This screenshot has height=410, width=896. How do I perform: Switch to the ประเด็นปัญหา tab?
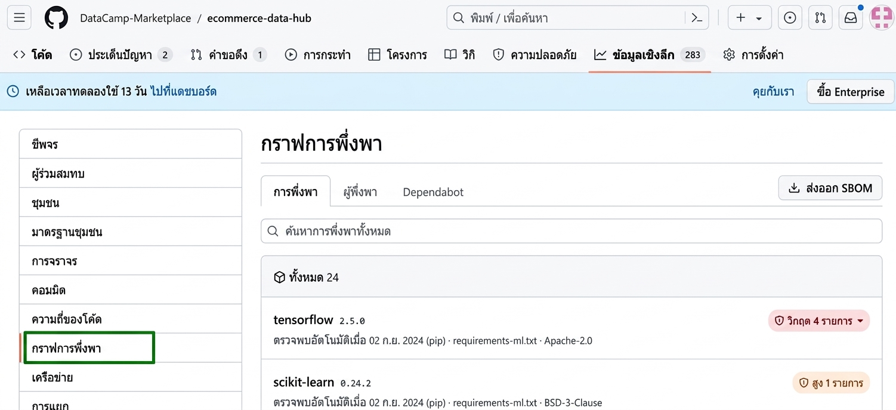[x=121, y=55]
